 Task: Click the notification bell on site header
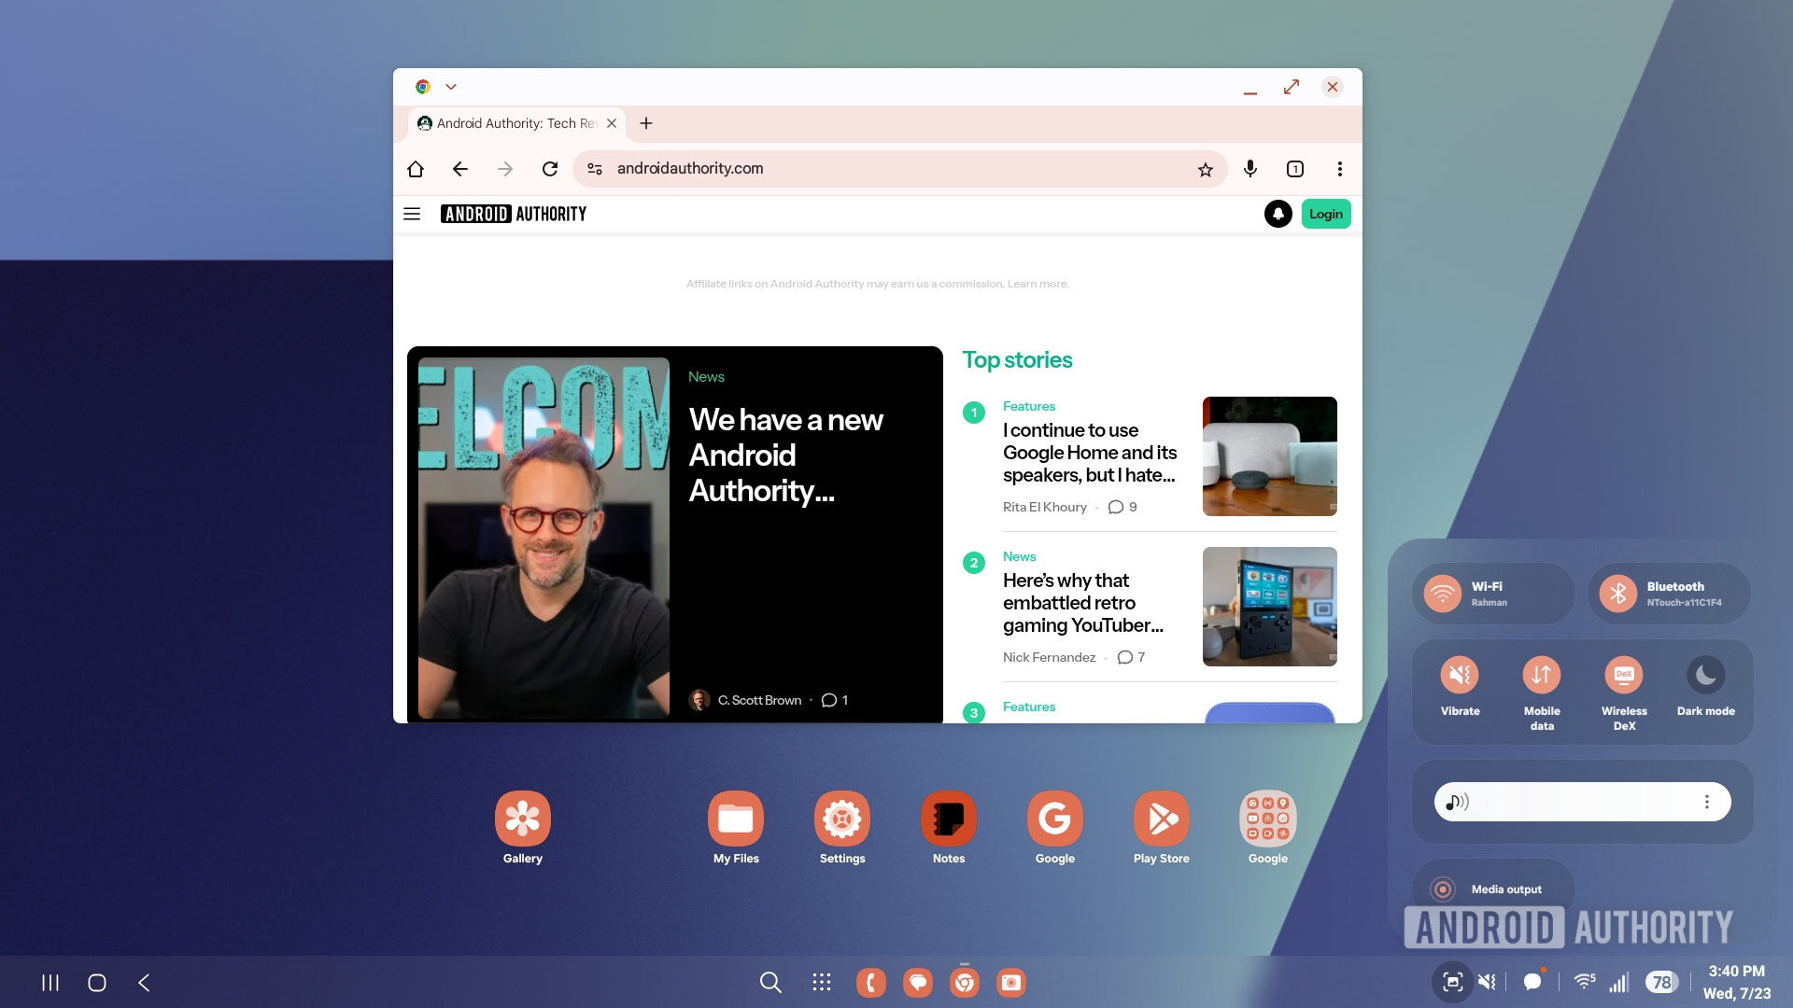click(x=1278, y=214)
